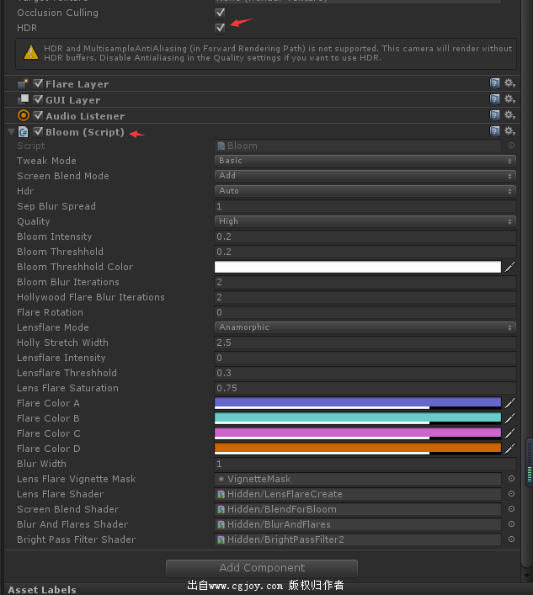Disable the Bloom script component
Image resolution: width=533 pixels, height=595 pixels.
[x=38, y=131]
